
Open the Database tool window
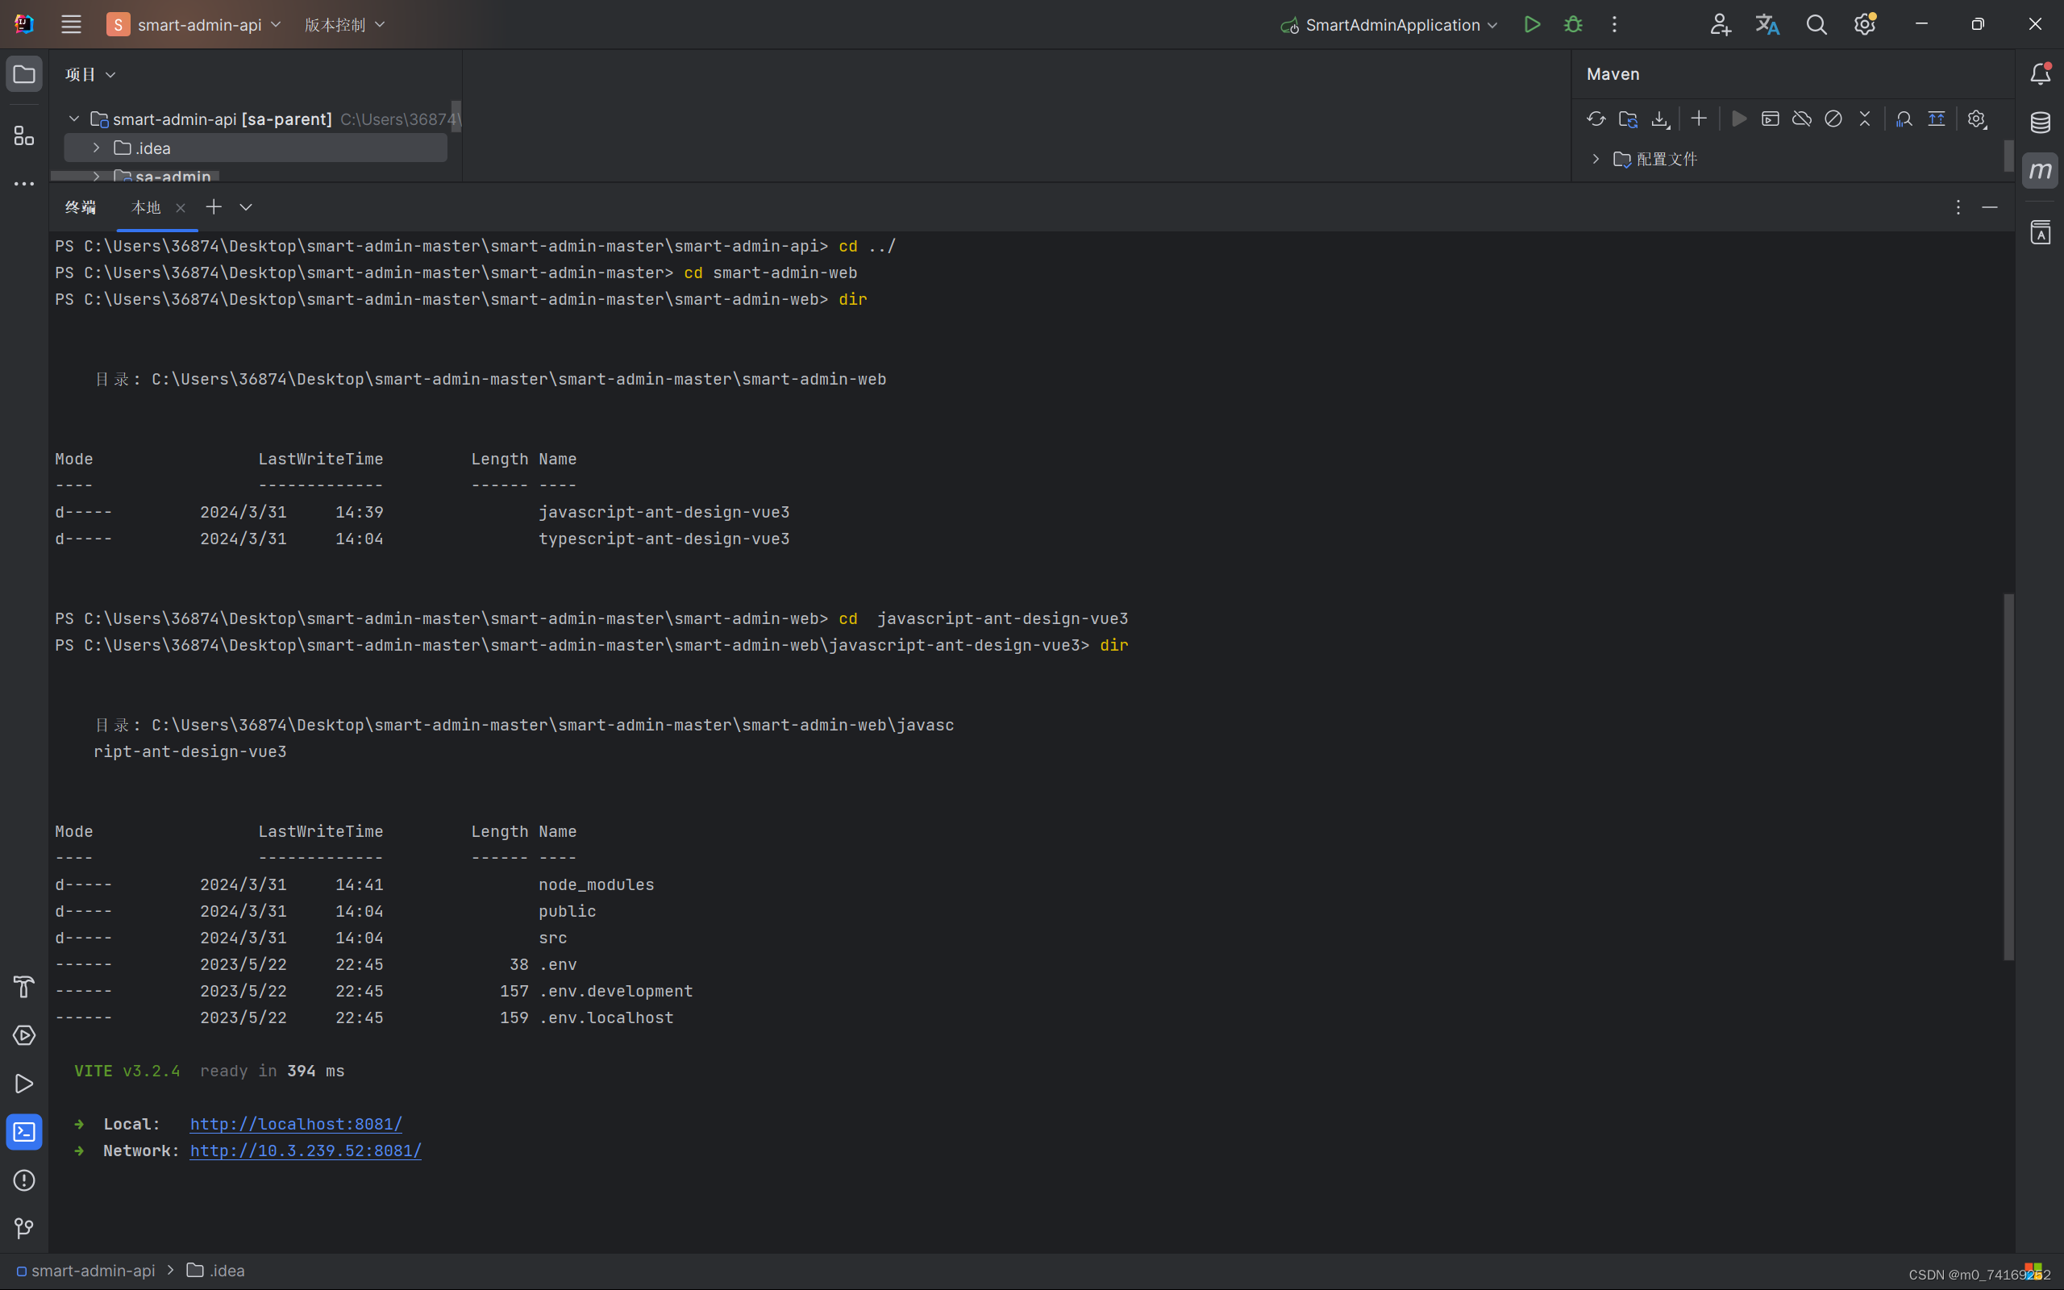click(x=2040, y=122)
